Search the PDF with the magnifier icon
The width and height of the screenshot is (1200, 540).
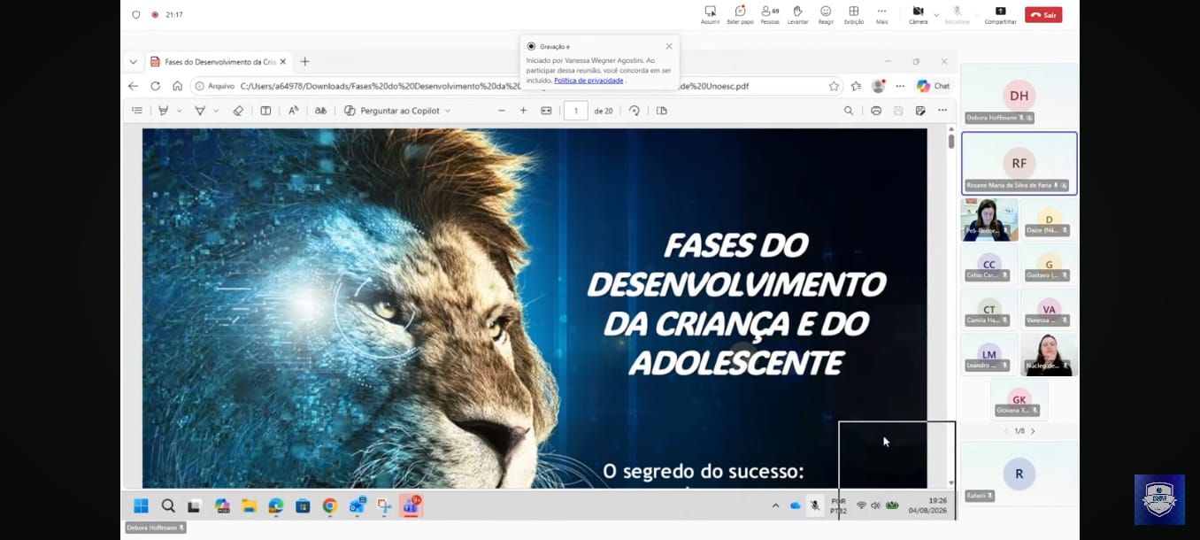click(x=849, y=111)
